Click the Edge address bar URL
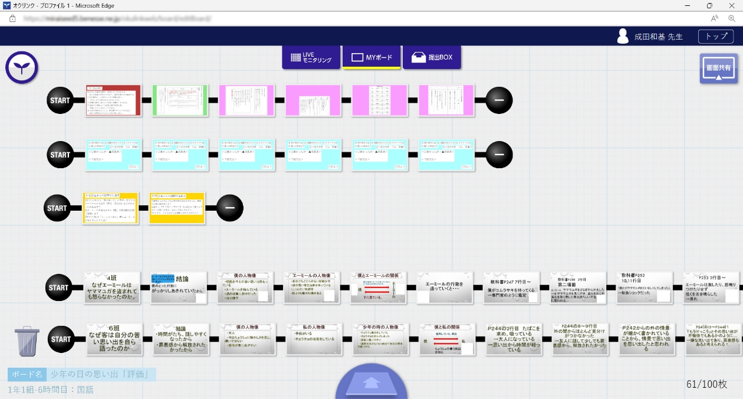Viewport: 743px width, 399px height. tap(118, 18)
